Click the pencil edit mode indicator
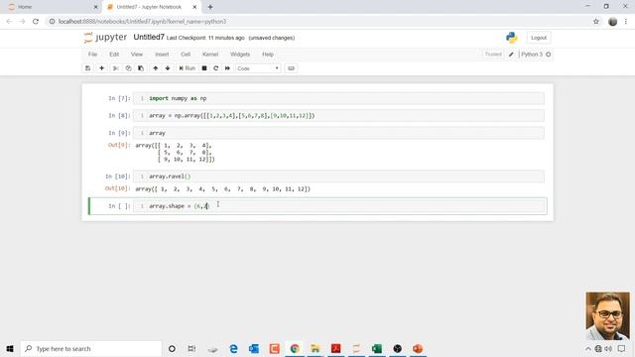635x357 pixels. [511, 55]
